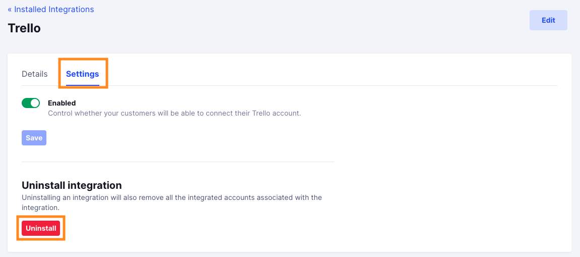580x257 pixels.
Task: Click the red Uninstall button
Action: coord(41,228)
